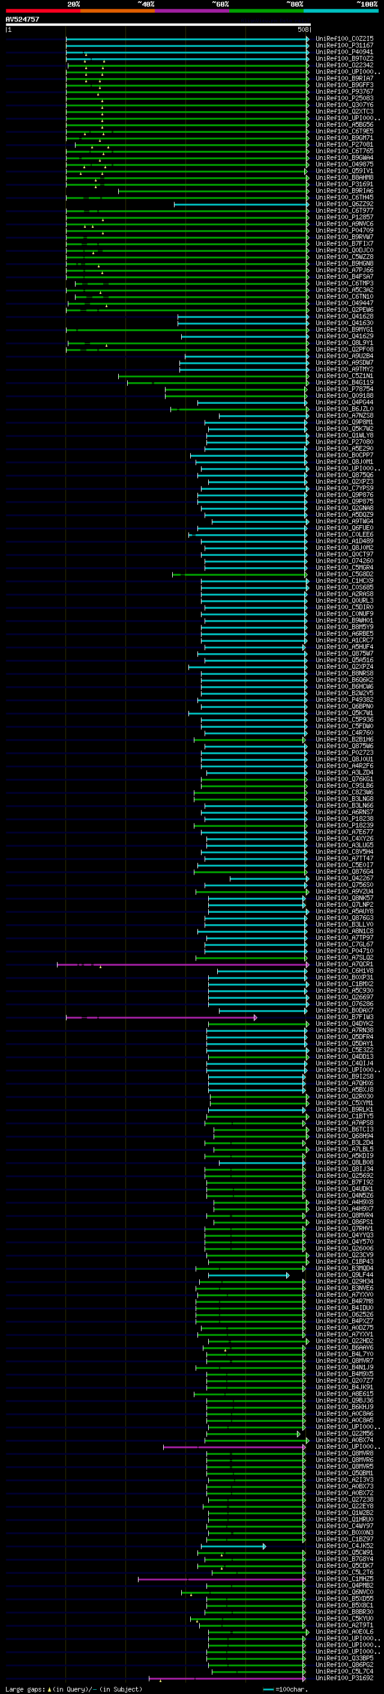This screenshot has height=1694, width=384.
Task: Select the UniRef100_Q2XTC3 label
Action: pyautogui.click(x=344, y=111)
